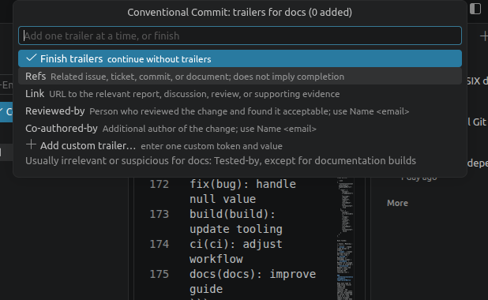Image resolution: width=488 pixels, height=300 pixels.
Task: Choose the Link trailer option
Action: coord(239,94)
